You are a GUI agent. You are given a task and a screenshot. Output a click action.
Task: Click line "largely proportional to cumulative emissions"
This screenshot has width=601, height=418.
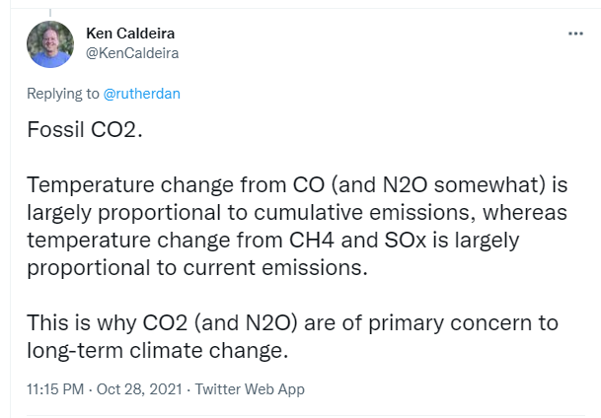[297, 212]
